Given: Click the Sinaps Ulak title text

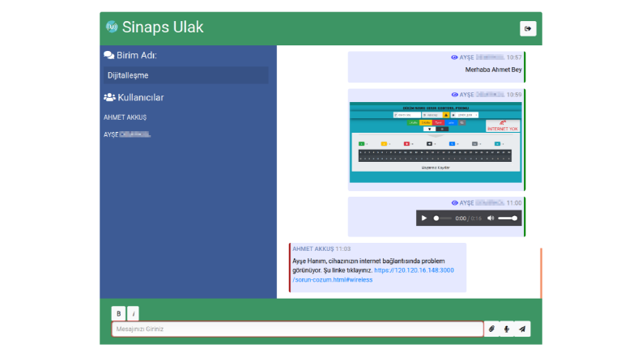Looking at the screenshot, I should pyautogui.click(x=163, y=27).
